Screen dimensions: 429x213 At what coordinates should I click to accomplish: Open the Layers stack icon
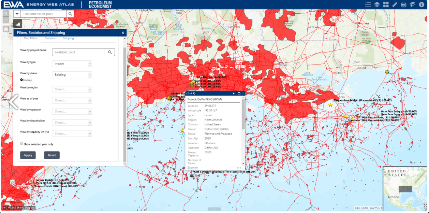click(x=377, y=5)
